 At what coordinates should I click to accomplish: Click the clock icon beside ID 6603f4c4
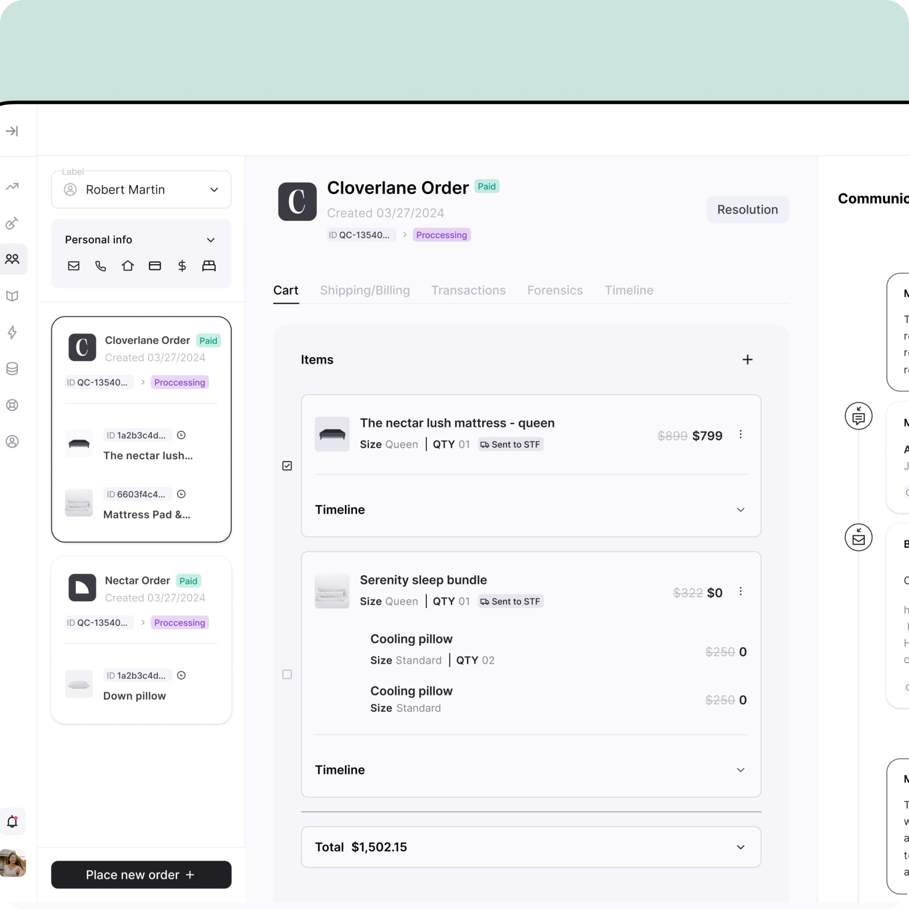[182, 494]
